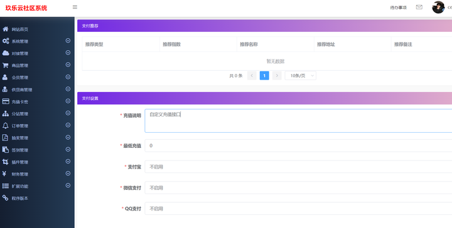Click the credit card icon beside 充值卡密
Viewport: 452px width, 228px height.
[6, 101]
